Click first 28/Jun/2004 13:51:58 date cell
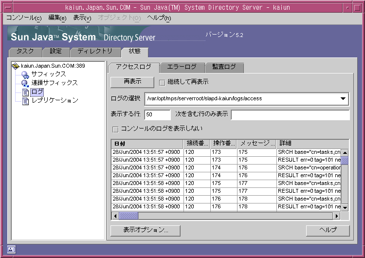This screenshot has width=365, height=258. pos(147,184)
